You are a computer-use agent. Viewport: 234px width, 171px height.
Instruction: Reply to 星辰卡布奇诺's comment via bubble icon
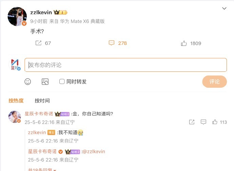pyautogui.click(x=203, y=122)
